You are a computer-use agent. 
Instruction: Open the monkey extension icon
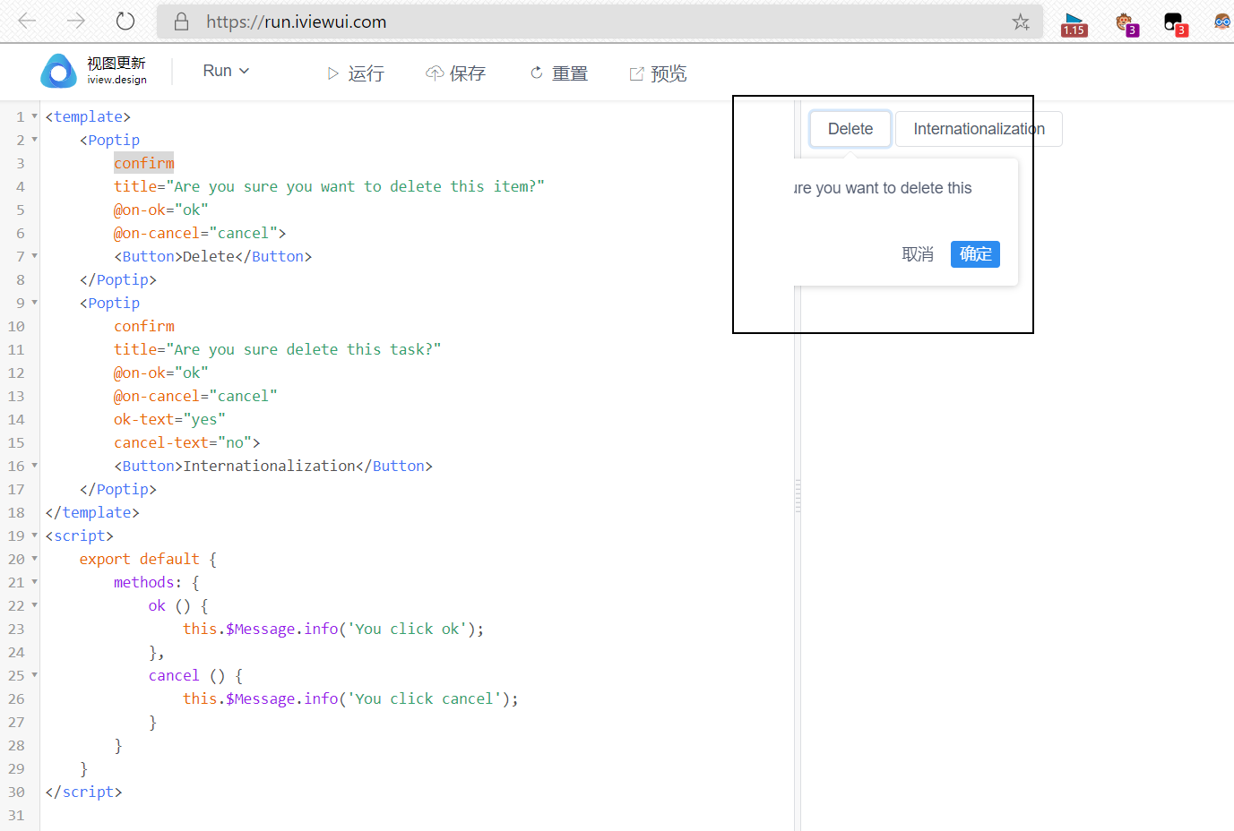(1126, 23)
